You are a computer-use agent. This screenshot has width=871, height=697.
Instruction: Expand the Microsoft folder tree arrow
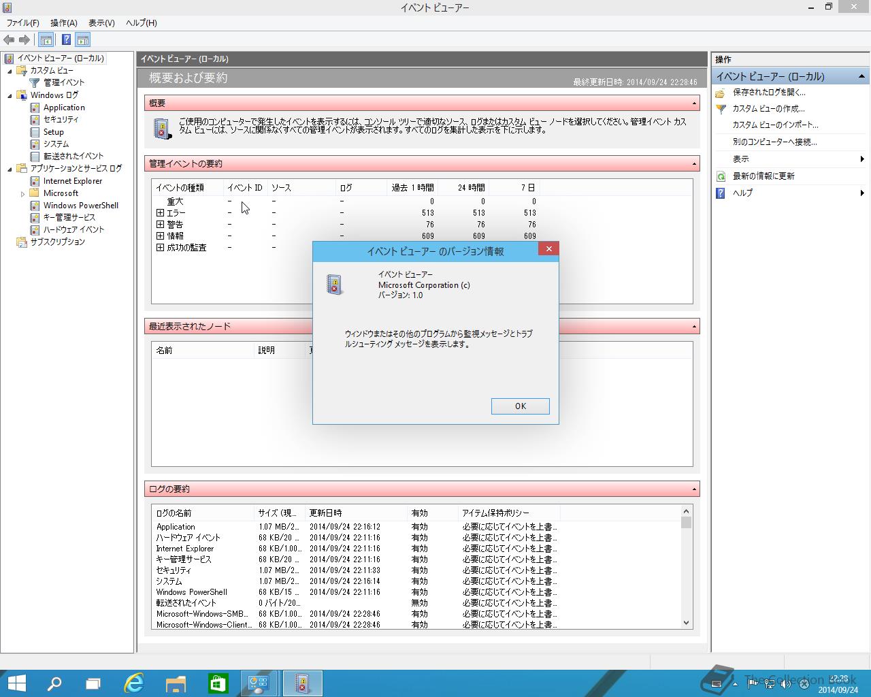[22, 194]
